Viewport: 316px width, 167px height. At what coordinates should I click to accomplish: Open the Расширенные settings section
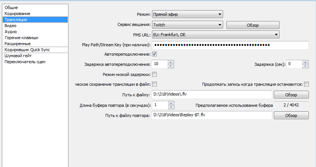35,44
